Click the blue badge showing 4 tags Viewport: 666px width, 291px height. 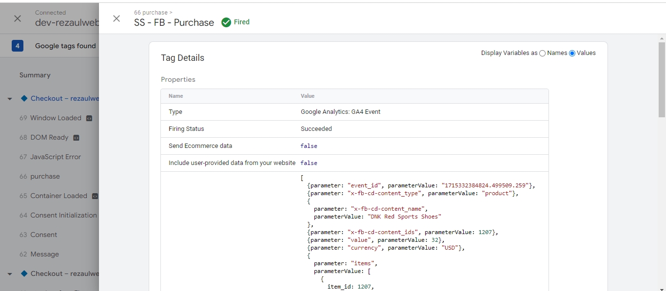18,46
